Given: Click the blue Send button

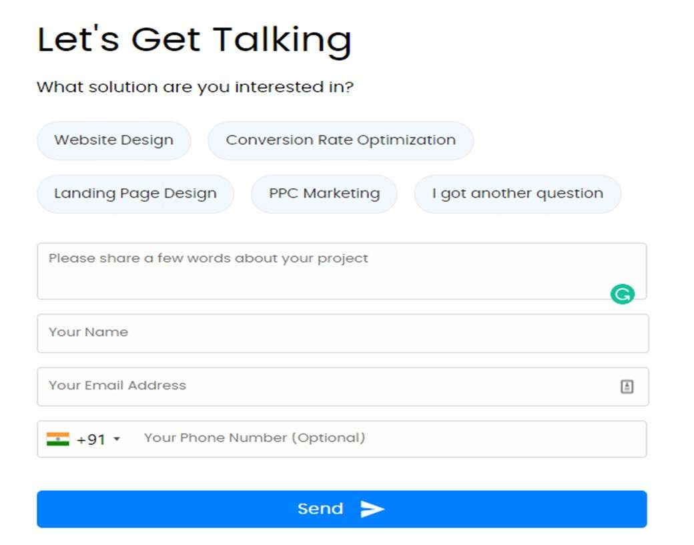Looking at the screenshot, I should [342, 509].
